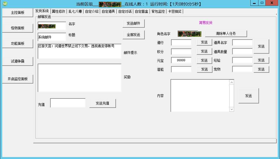Focus the 道行 value field

(x=181, y=43)
